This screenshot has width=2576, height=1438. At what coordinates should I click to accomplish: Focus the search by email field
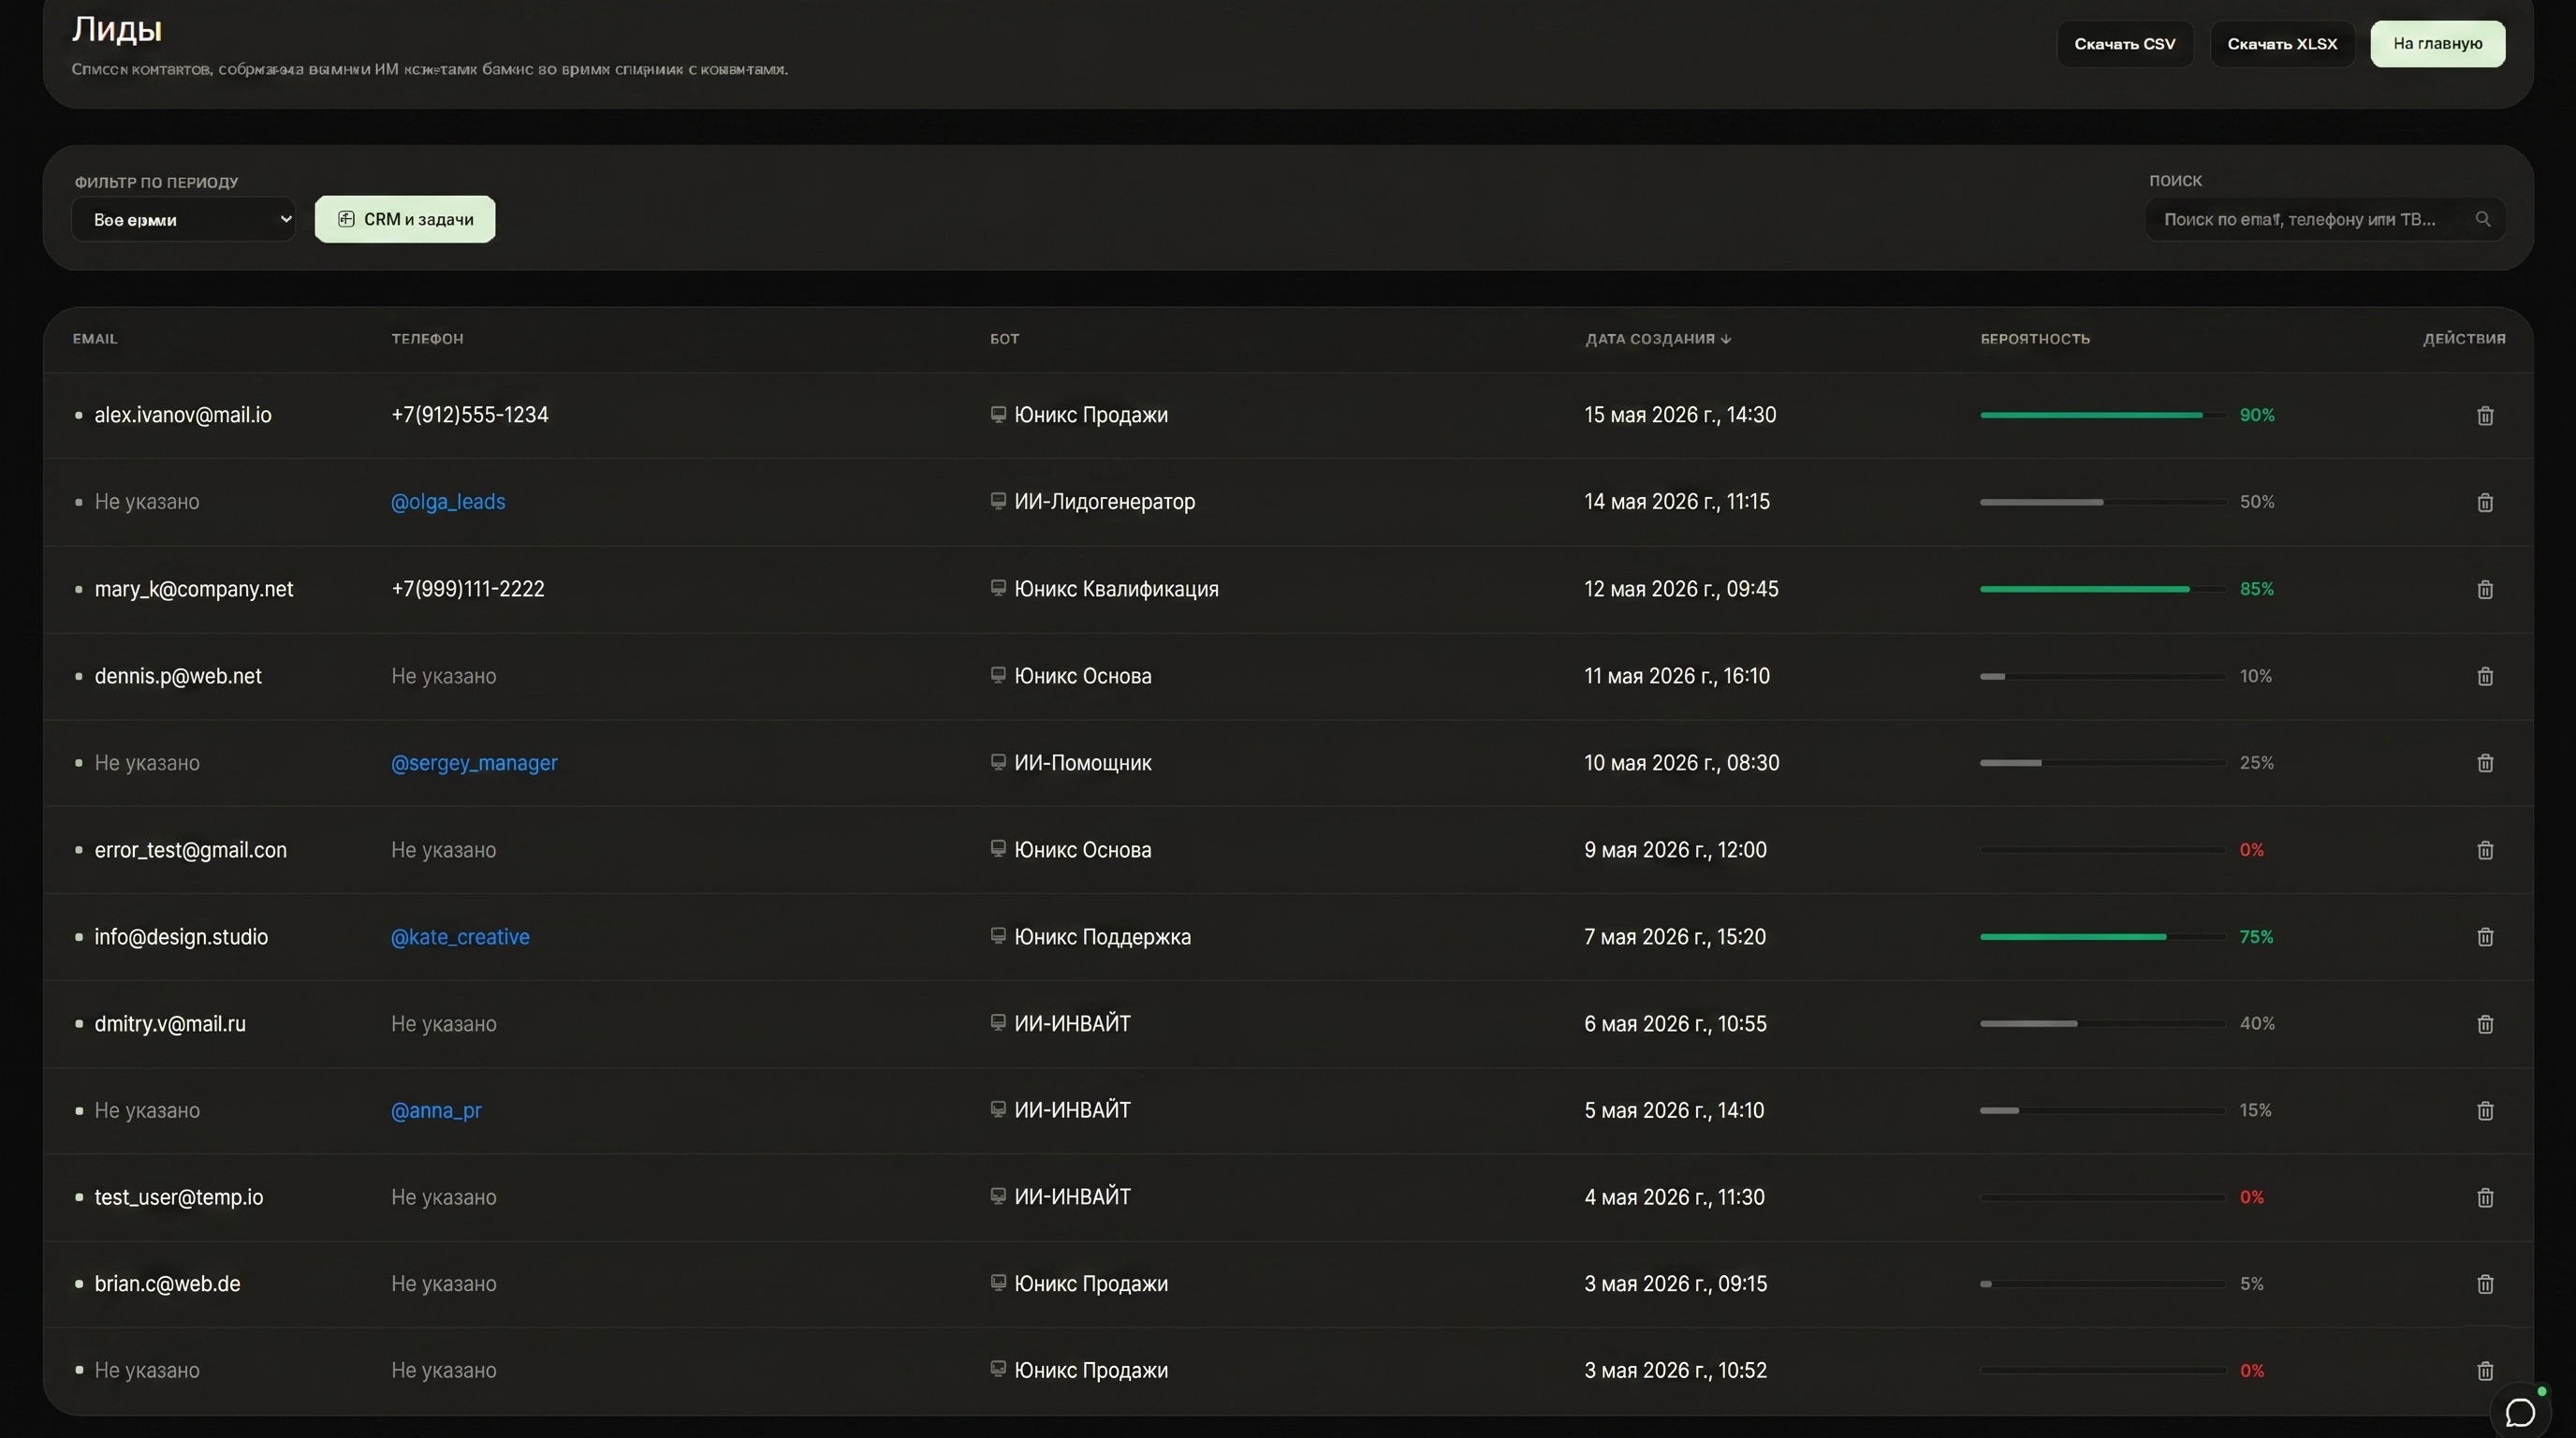pyautogui.click(x=2300, y=219)
